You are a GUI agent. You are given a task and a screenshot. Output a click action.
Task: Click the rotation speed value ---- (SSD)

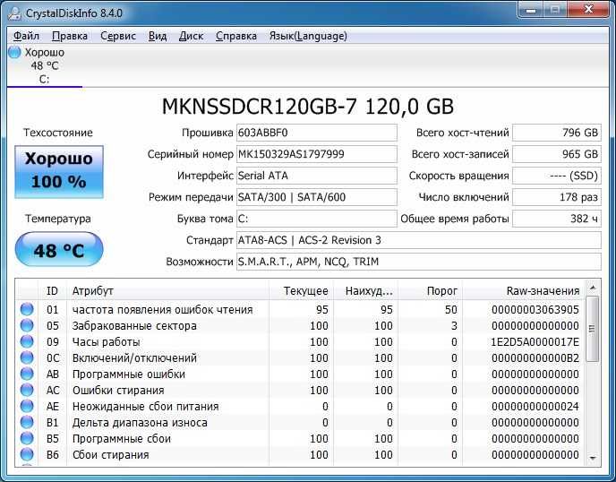click(557, 176)
